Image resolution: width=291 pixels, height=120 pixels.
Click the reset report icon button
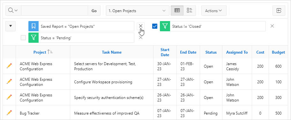[x=279, y=11]
